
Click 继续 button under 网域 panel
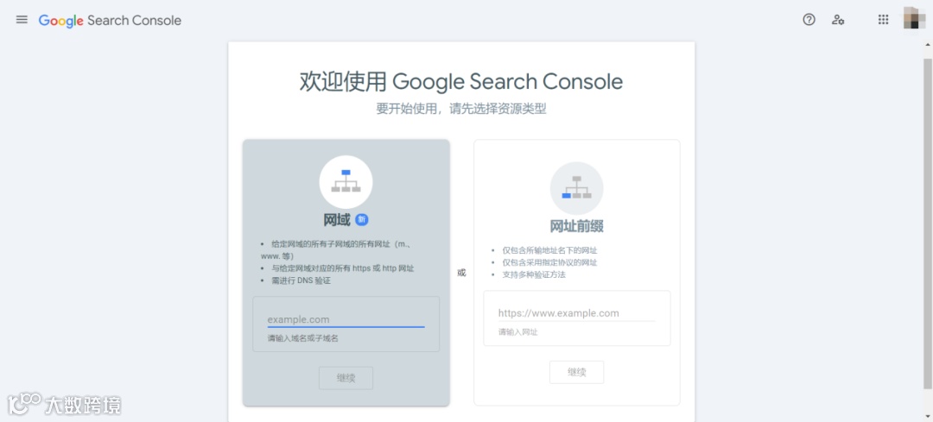coord(346,378)
